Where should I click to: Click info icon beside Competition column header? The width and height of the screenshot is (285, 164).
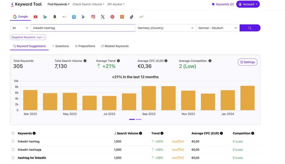(253, 133)
